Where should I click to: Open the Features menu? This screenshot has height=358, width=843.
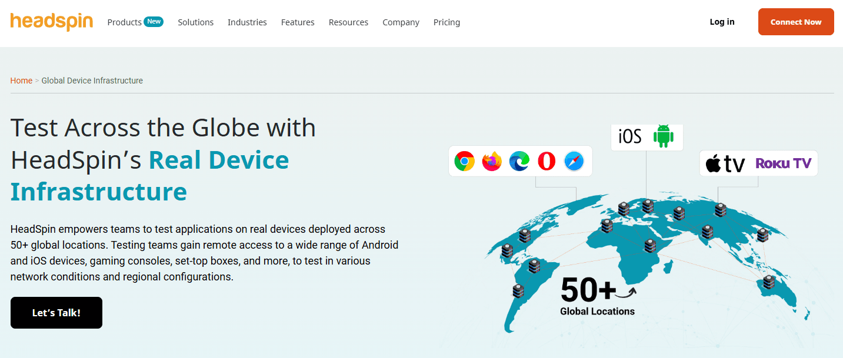point(298,22)
